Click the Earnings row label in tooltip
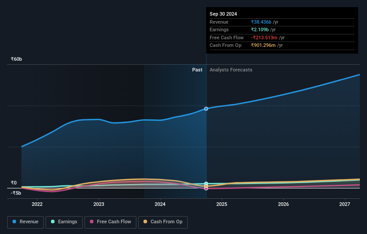The height and width of the screenshot is (234, 367). [219, 29]
